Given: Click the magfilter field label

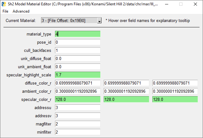Looking at the screenshot, I should (x=44, y=124).
